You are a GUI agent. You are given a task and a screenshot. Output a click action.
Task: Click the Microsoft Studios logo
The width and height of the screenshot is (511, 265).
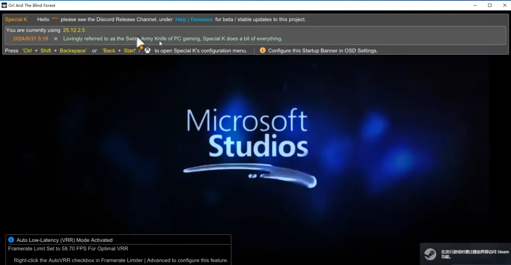tap(250, 148)
